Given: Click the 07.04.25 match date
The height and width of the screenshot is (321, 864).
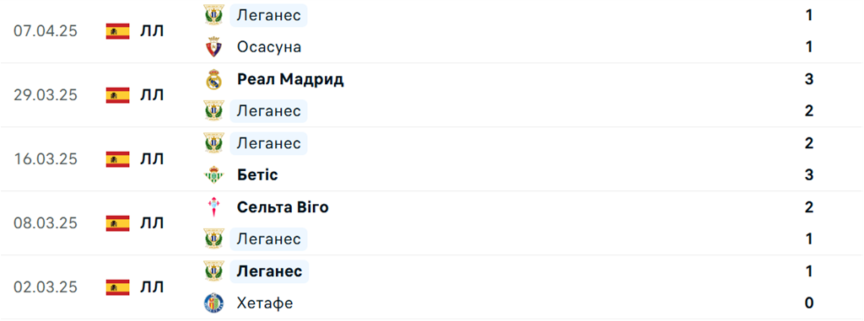Looking at the screenshot, I should click(x=46, y=31).
